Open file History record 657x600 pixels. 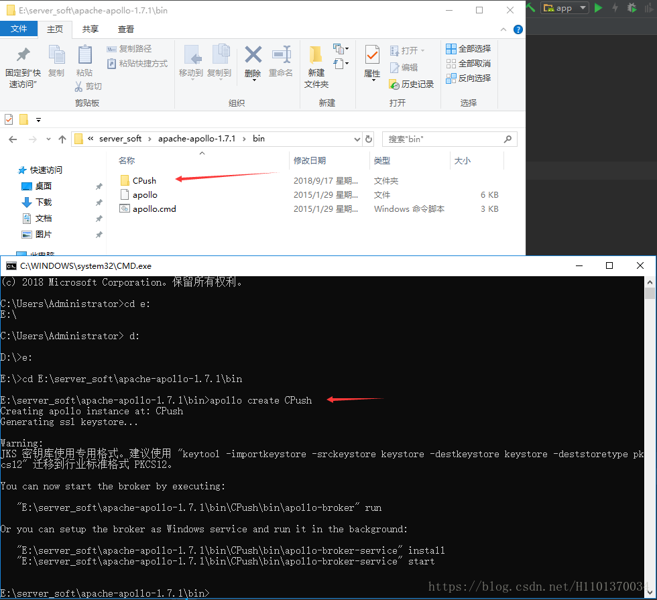412,84
